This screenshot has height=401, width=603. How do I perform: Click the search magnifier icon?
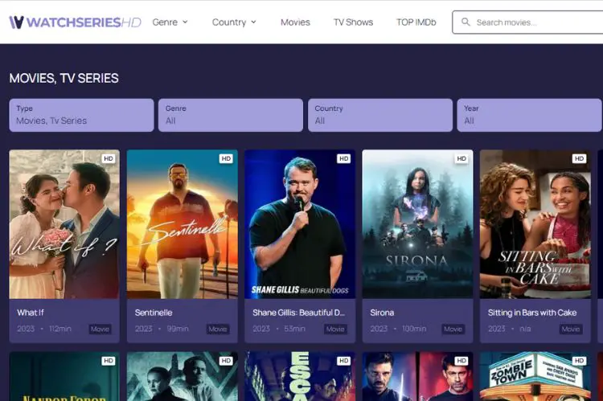[466, 22]
